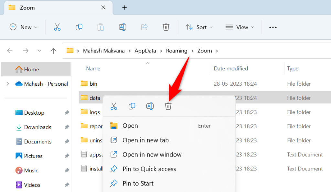331x192 pixels.
Task: Click the Delete trash icon in the context menu
Action: coord(168,106)
